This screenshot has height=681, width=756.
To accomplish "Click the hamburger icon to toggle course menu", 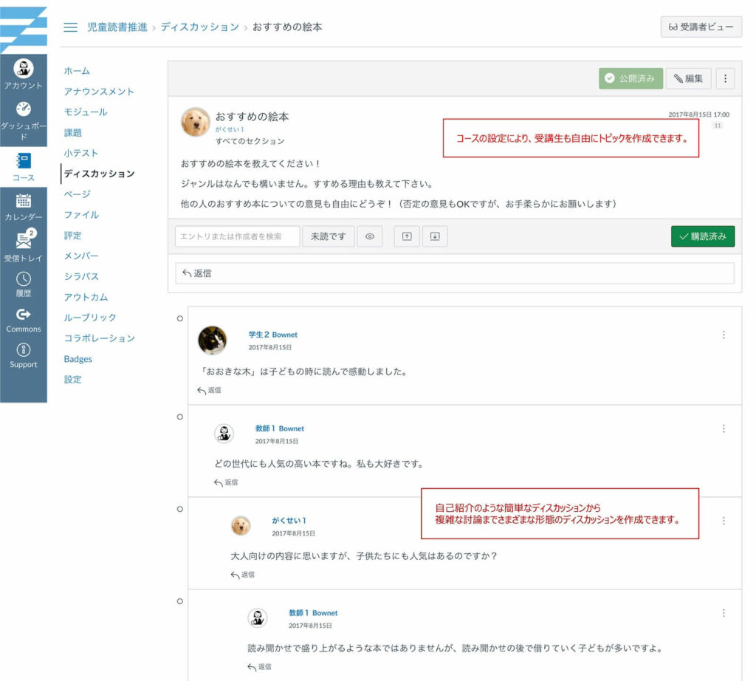I will 71,27.
